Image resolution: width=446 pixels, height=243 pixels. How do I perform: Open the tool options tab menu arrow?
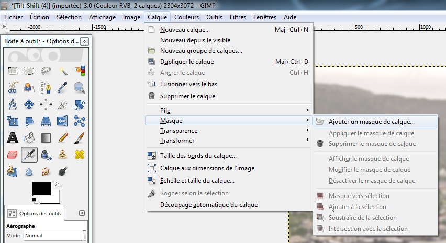point(82,213)
